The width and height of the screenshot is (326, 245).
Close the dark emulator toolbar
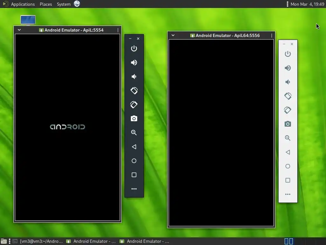[x=138, y=39]
